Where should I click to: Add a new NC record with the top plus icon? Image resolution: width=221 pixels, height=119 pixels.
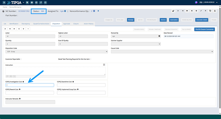click(196, 11)
